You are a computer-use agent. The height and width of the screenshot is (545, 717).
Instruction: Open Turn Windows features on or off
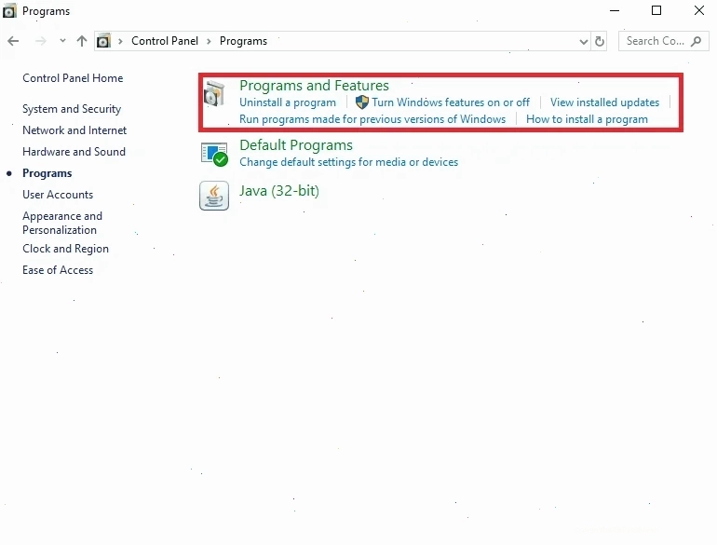point(451,102)
